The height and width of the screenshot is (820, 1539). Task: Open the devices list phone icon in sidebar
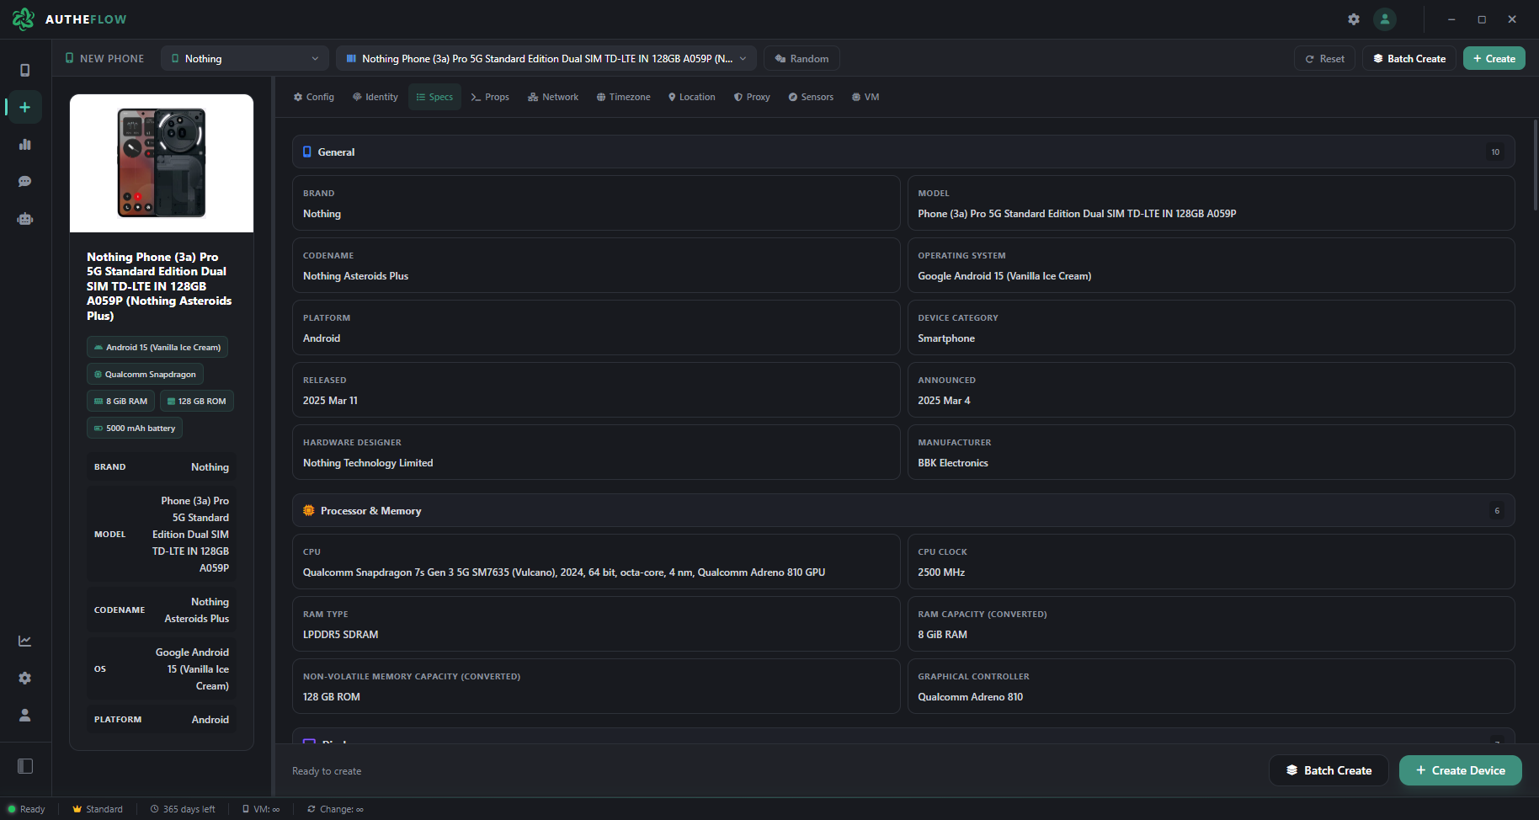click(x=25, y=70)
